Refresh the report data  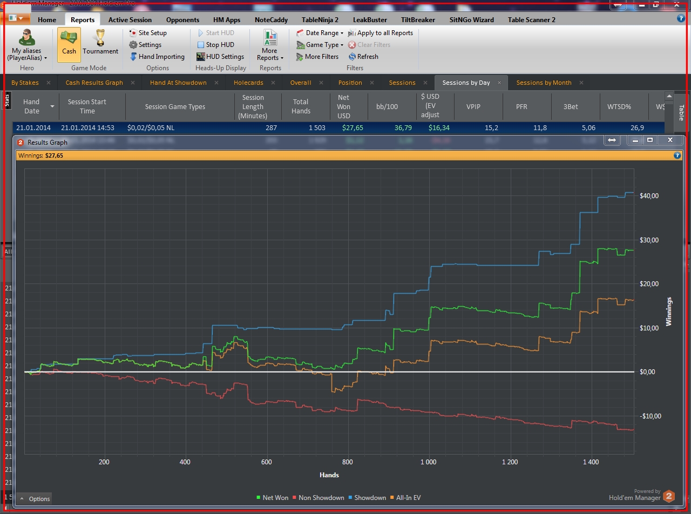click(363, 57)
